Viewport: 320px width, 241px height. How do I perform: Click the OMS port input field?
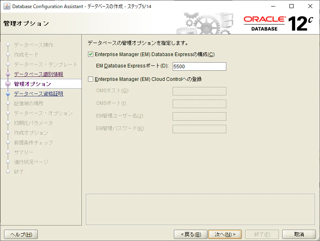click(x=199, y=104)
